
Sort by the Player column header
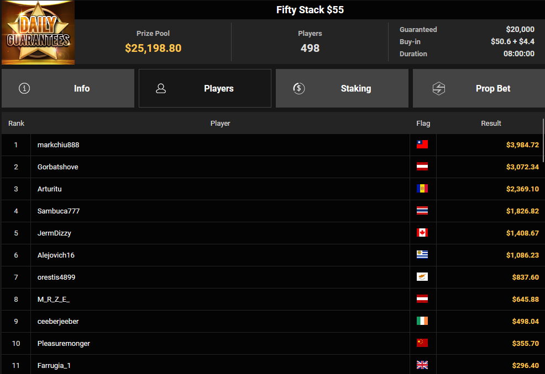[221, 124]
